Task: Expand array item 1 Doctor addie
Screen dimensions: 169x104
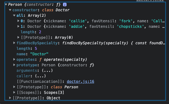Action: [19, 26]
